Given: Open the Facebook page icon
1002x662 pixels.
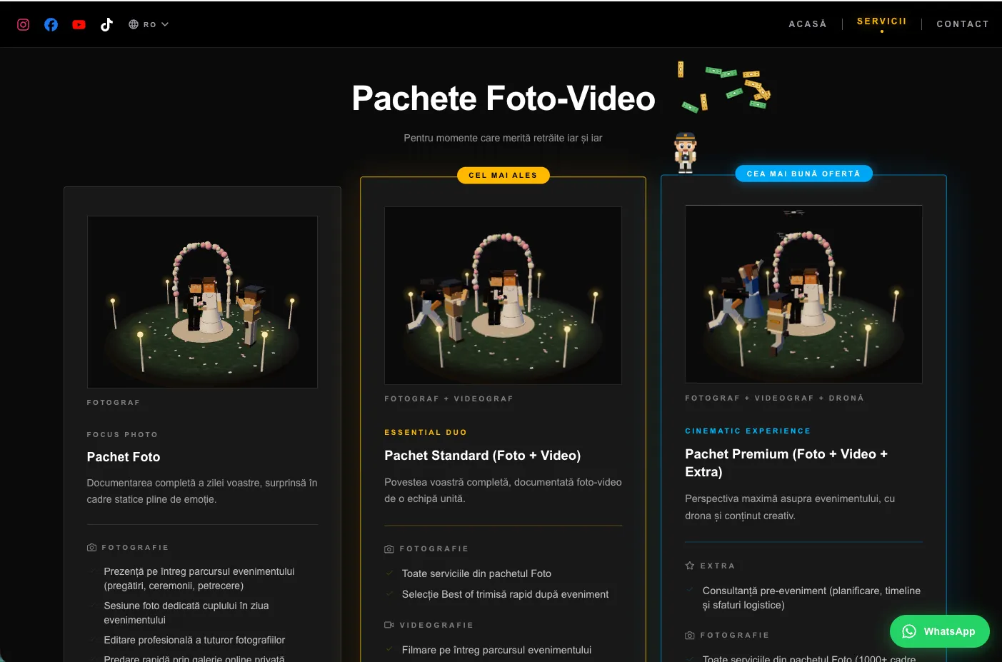Looking at the screenshot, I should tap(51, 24).
